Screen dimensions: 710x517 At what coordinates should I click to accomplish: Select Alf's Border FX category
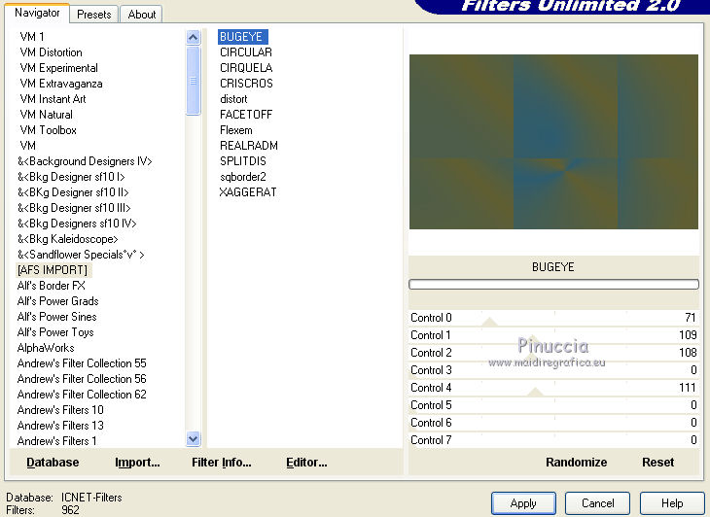coord(52,286)
